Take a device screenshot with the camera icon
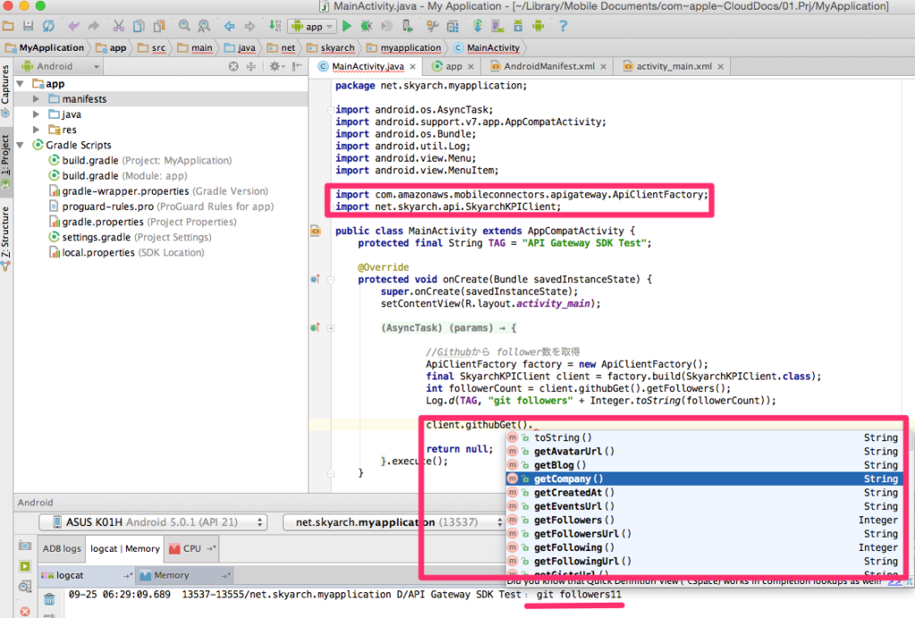The image size is (915, 618). pos(24,545)
